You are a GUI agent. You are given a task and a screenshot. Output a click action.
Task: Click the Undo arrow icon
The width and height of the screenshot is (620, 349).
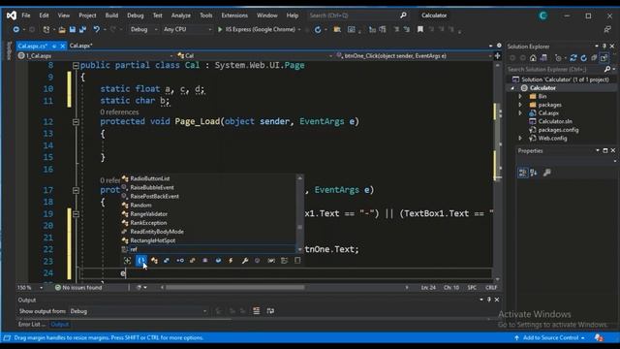pos(96,29)
